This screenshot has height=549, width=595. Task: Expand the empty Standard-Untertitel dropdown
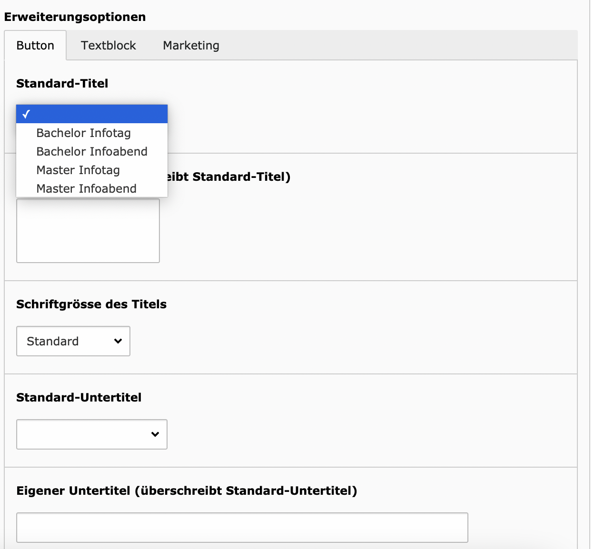[x=92, y=434]
